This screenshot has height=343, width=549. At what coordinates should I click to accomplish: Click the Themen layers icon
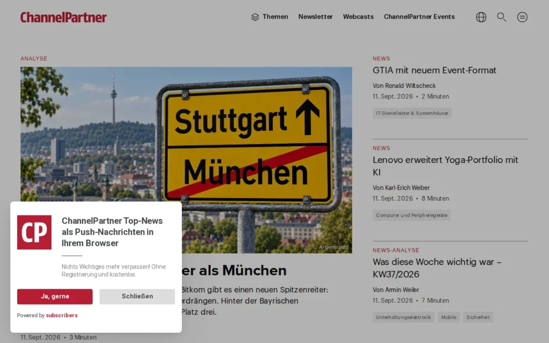[255, 17]
